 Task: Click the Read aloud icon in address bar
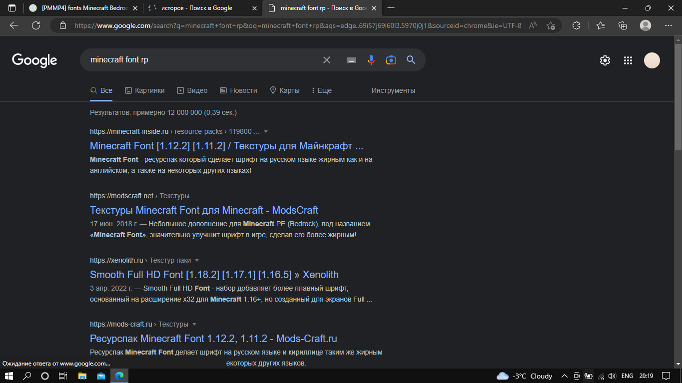(533, 25)
